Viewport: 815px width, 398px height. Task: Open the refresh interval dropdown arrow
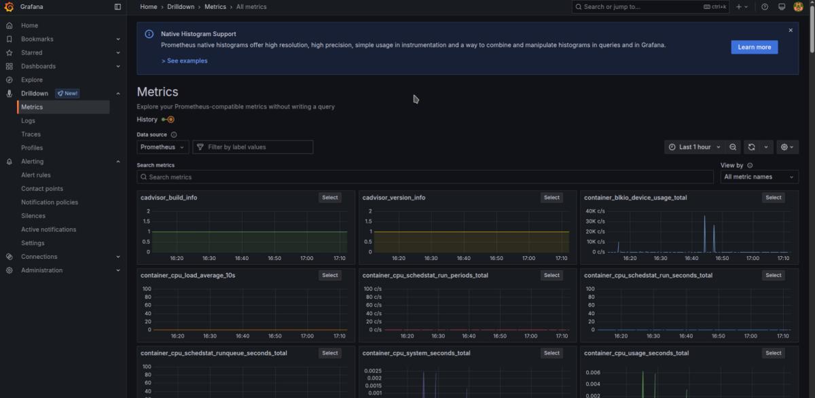tap(766, 147)
